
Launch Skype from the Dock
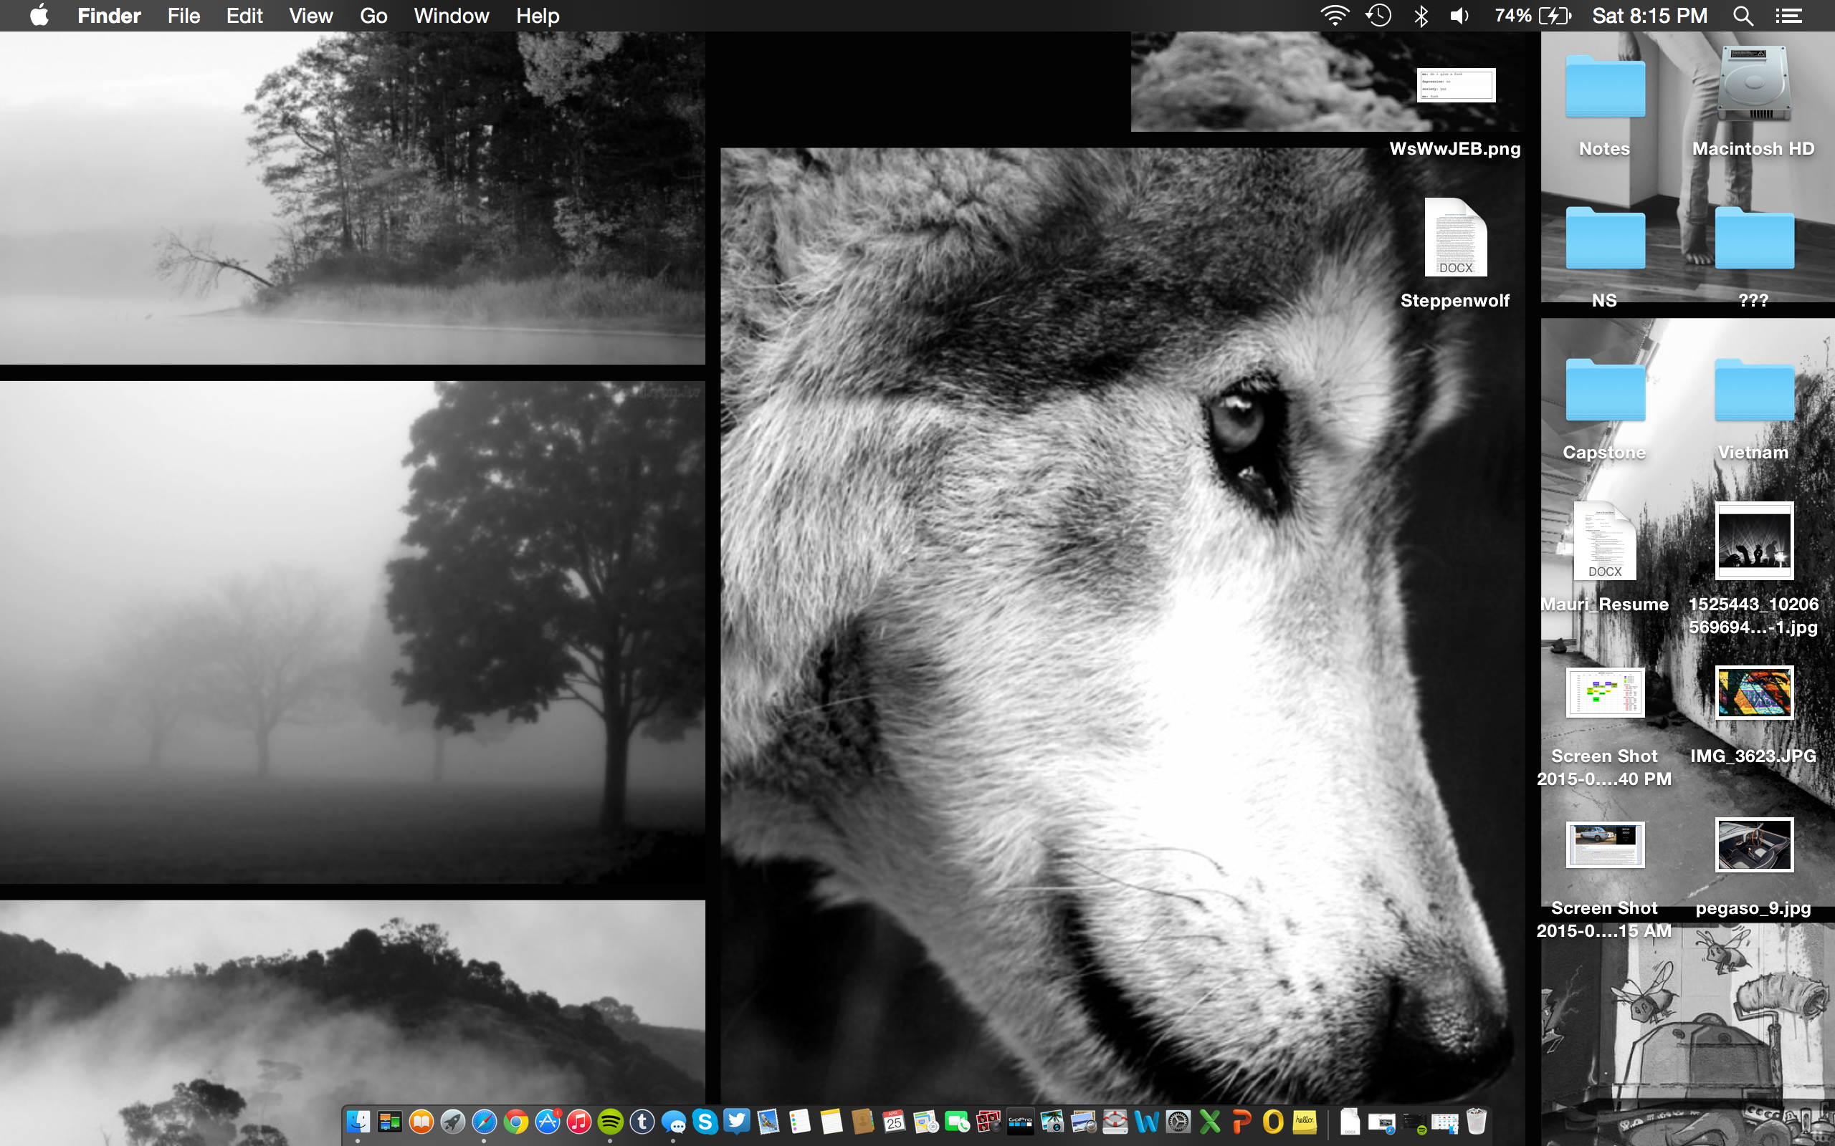pyautogui.click(x=705, y=1121)
